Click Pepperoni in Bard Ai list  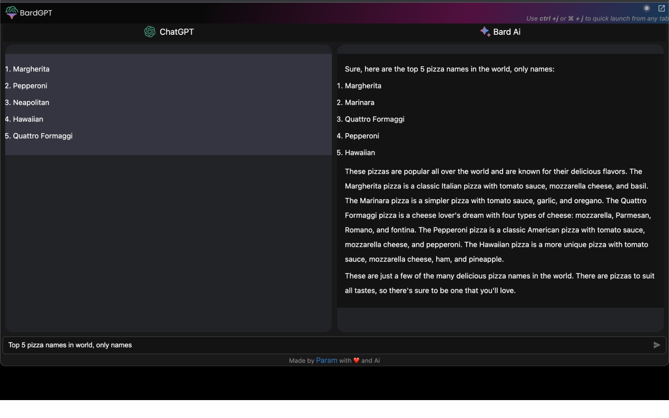362,136
